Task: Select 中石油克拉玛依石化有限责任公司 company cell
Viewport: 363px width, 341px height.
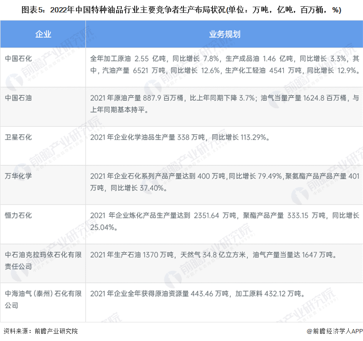Action: 38,260
